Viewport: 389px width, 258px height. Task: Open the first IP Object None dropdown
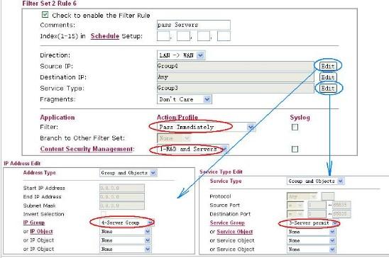click(125, 231)
